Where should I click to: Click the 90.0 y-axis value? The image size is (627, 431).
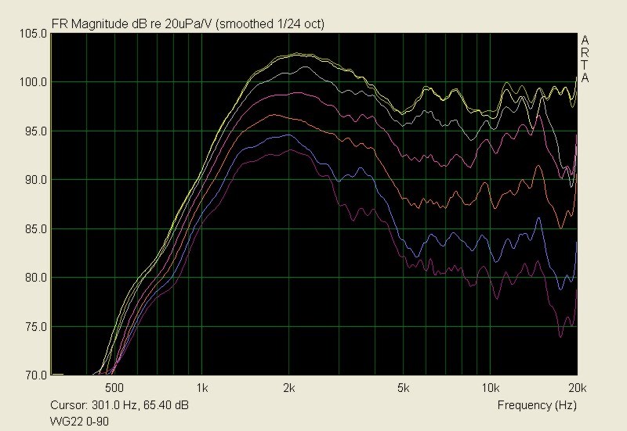coord(35,180)
